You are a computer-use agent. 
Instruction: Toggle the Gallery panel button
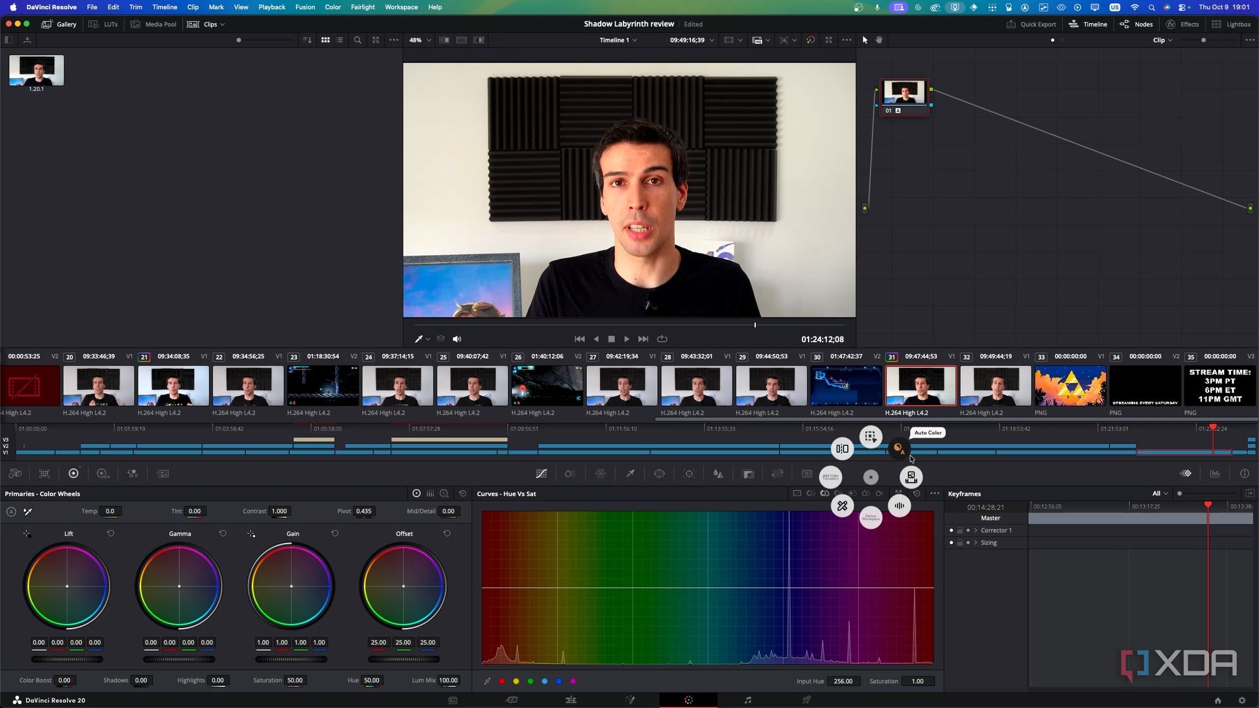point(59,24)
